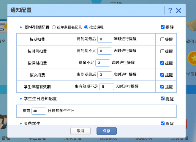Focus 学生课程有效期 days input field
Viewport: 196px width, 142px height.
pyautogui.click(x=107, y=87)
